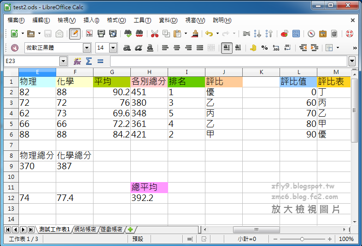Viewport: 362px width, 246px height.
Task: Copy the selected cells
Action: pyautogui.click(x=166, y=34)
